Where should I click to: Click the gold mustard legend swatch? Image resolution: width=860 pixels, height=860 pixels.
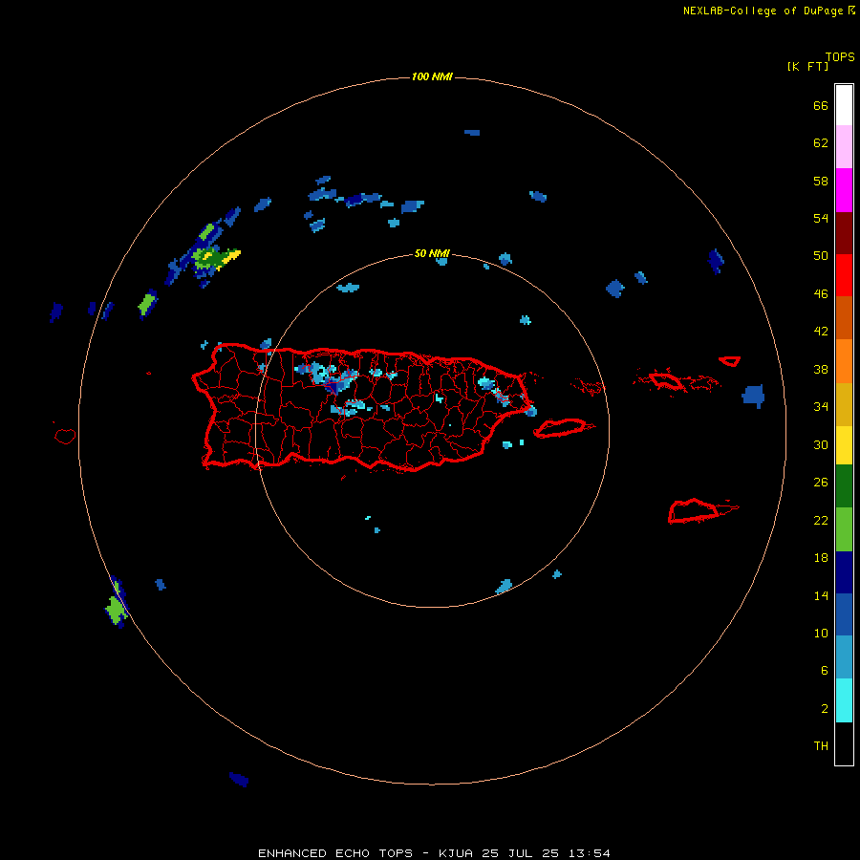pos(844,404)
